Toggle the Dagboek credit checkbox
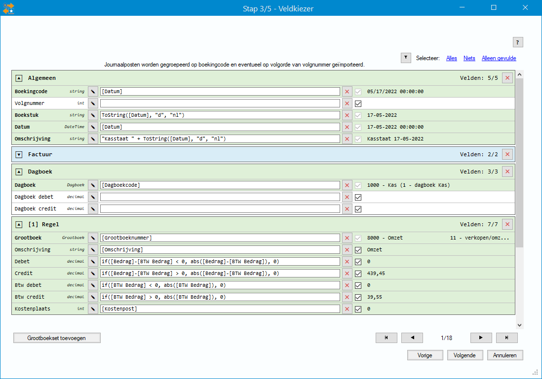The image size is (542, 379). pos(358,209)
